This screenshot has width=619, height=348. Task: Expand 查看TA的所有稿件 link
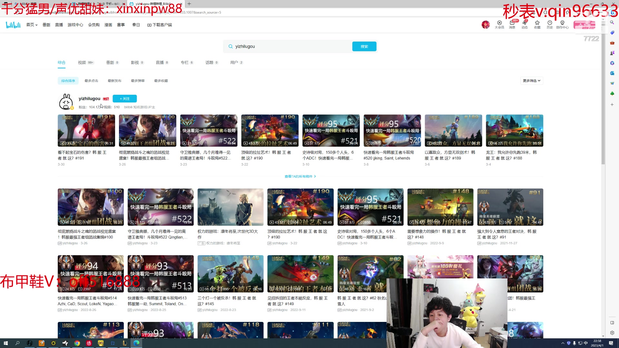coord(300,177)
